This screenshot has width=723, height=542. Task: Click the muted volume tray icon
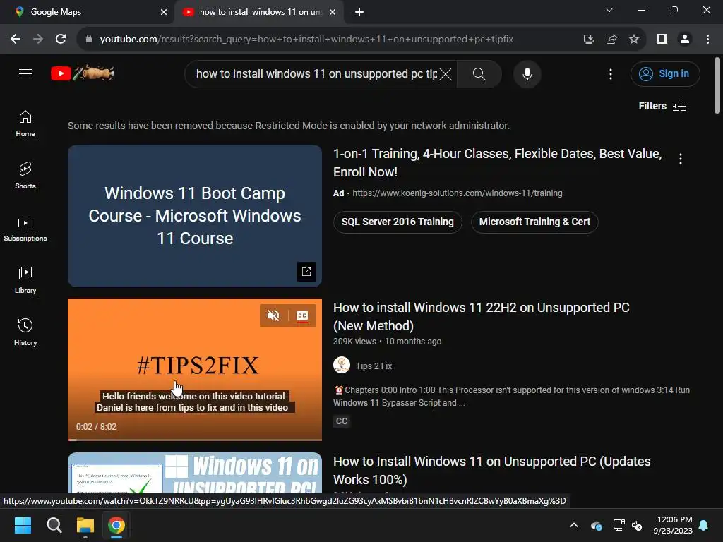[x=637, y=525]
